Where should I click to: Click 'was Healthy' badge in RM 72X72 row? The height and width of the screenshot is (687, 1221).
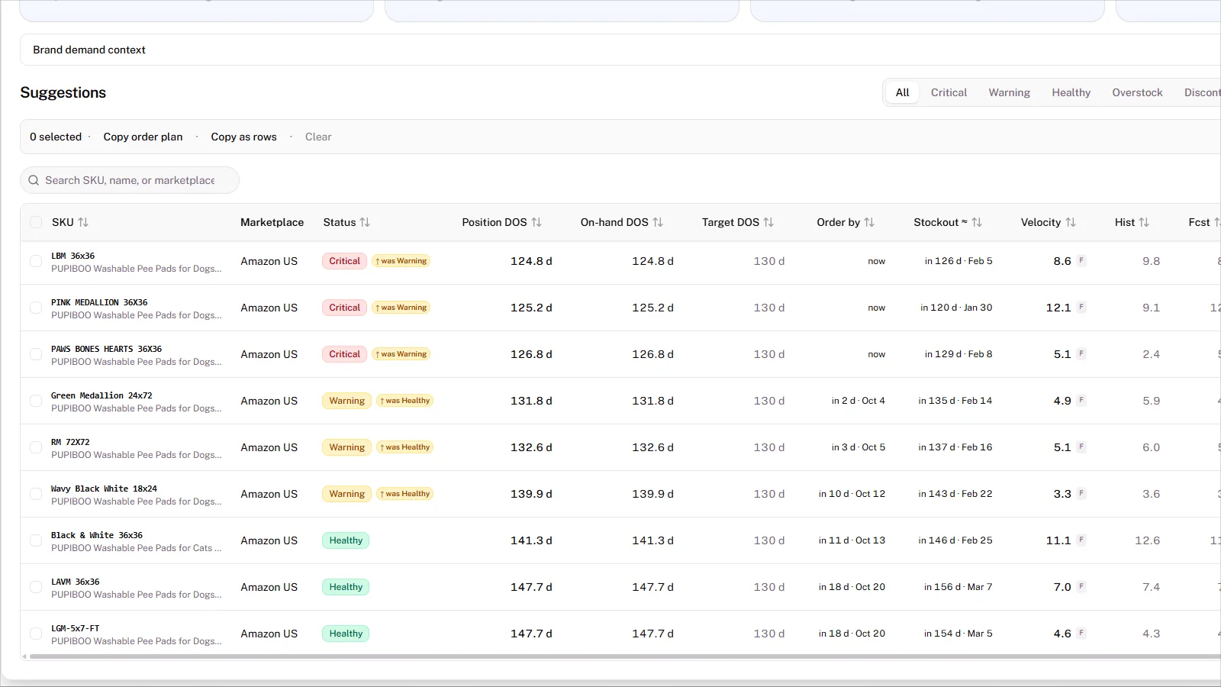coord(405,447)
